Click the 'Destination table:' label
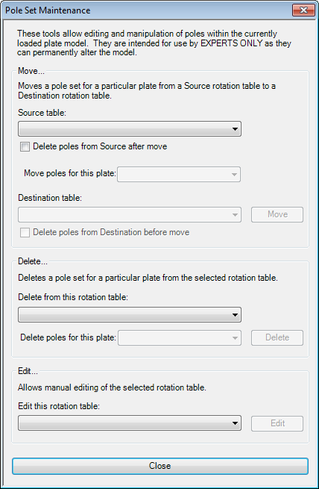The height and width of the screenshot is (489, 319). pyautogui.click(x=50, y=198)
